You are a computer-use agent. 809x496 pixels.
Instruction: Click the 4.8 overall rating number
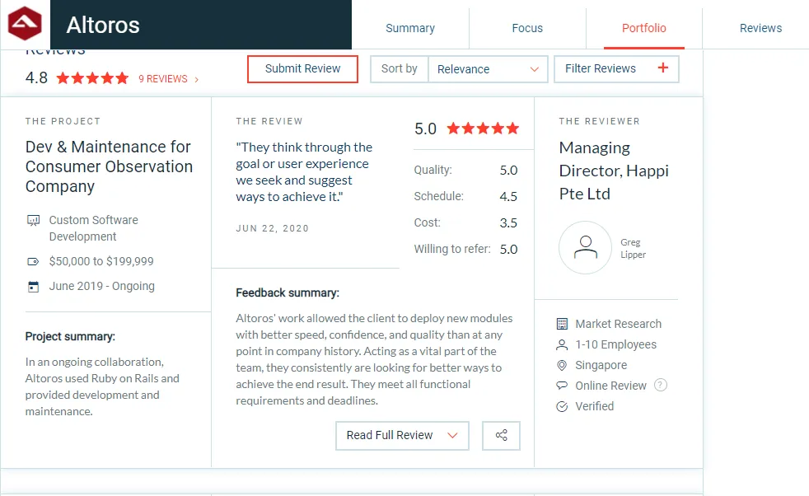pos(36,78)
